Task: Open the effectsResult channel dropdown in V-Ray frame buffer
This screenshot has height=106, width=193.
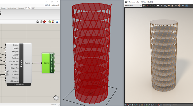Action: pyautogui.click(x=133, y=6)
